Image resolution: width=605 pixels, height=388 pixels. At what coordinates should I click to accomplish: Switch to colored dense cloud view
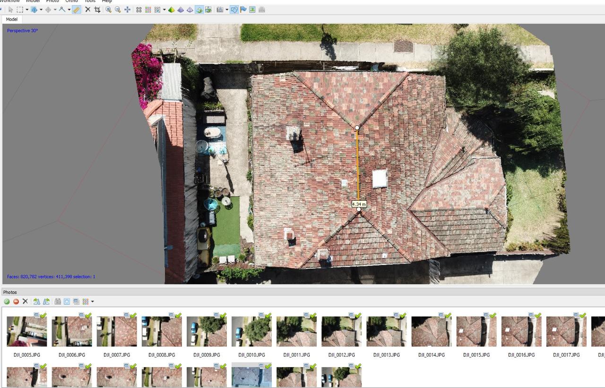pyautogui.click(x=148, y=9)
